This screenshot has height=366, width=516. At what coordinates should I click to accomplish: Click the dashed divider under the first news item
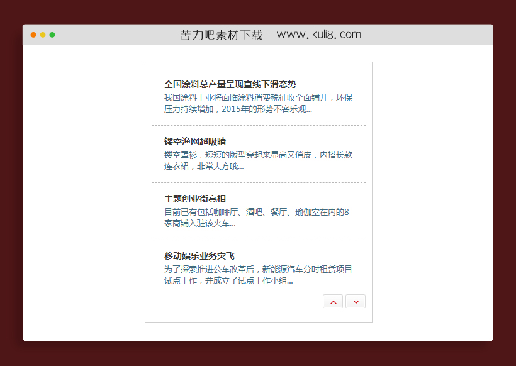258,124
